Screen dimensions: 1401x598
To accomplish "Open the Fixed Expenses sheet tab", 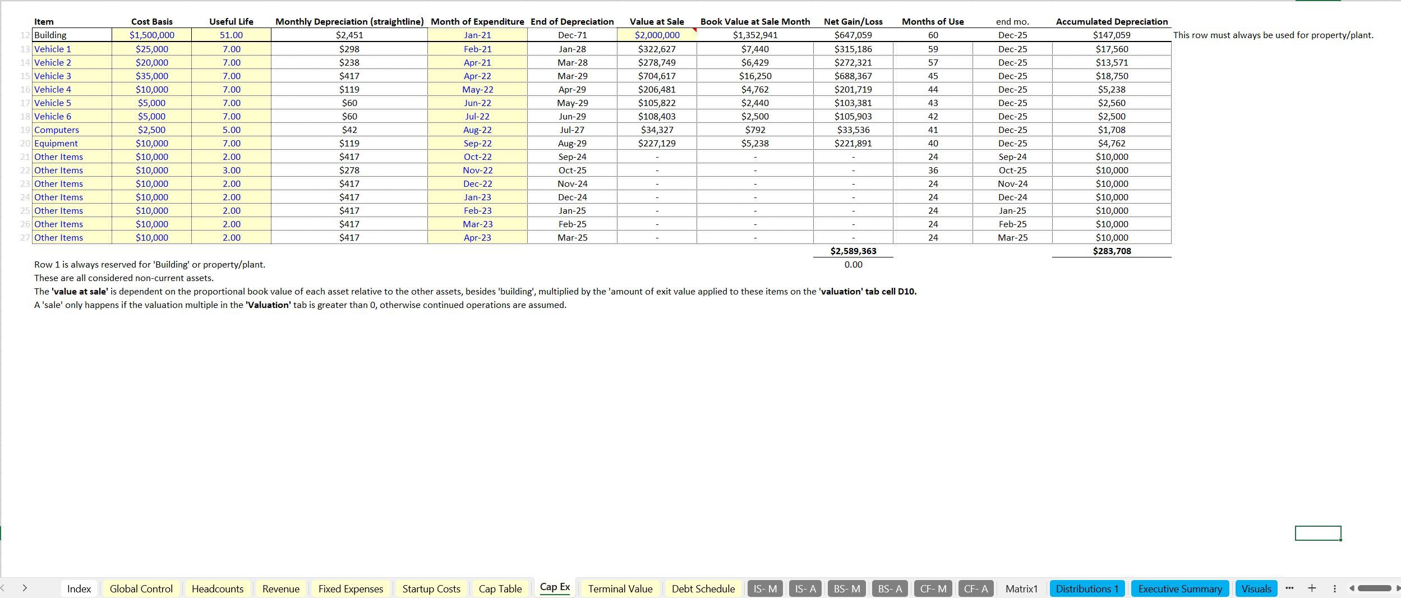I will point(351,588).
